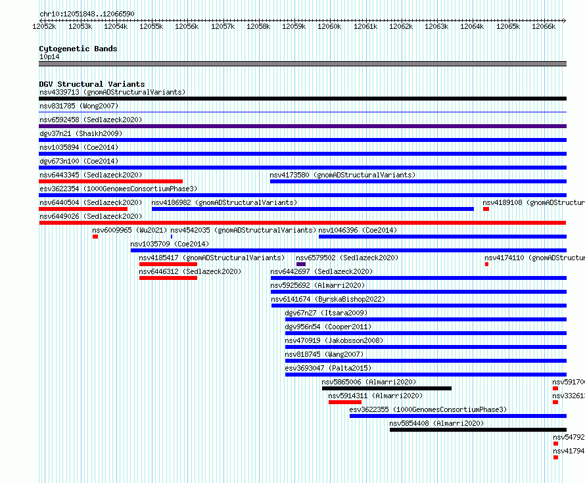The height and width of the screenshot is (483, 585).
Task: Click the 12066k ruler tick label
Action: point(544,26)
